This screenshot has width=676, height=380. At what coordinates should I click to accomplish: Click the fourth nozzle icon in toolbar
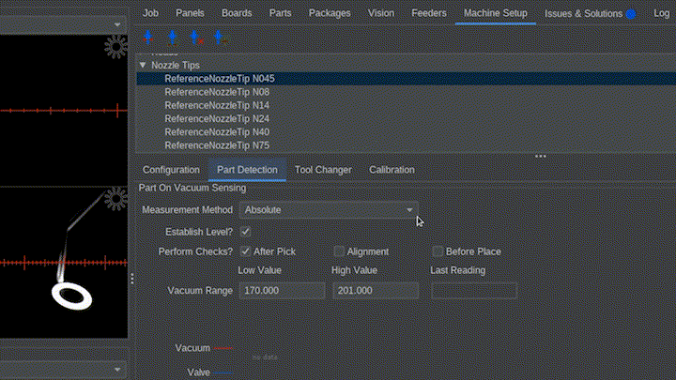pyautogui.click(x=218, y=37)
